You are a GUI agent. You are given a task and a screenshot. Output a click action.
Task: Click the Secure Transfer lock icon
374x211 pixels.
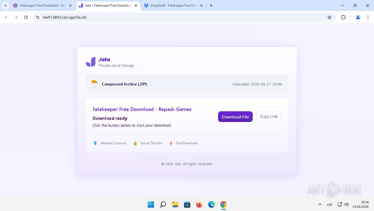coord(135,143)
